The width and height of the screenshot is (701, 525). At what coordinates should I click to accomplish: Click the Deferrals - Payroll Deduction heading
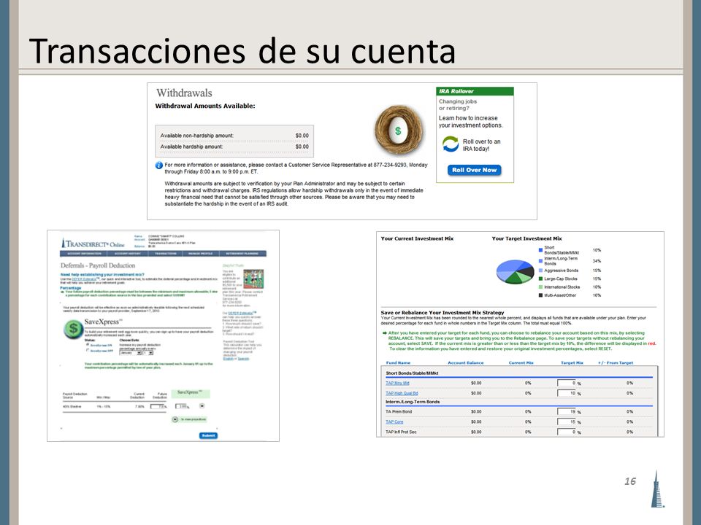point(98,265)
